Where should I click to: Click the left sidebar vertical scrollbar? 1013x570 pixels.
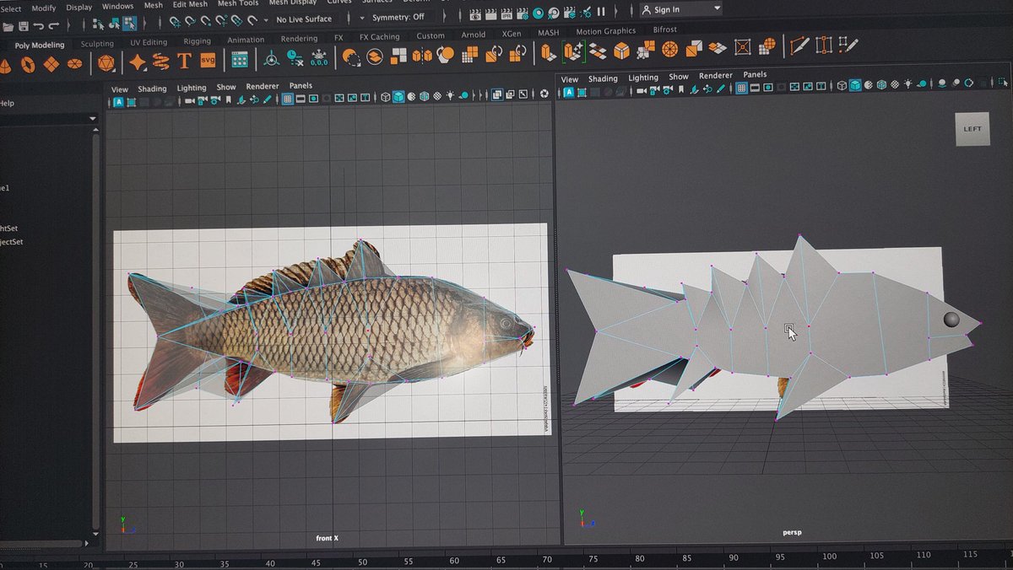95,330
